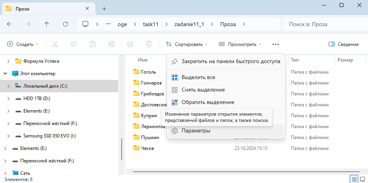Toggle the Сведения details pane
Viewport: 368px width, 183px height.
point(343,44)
